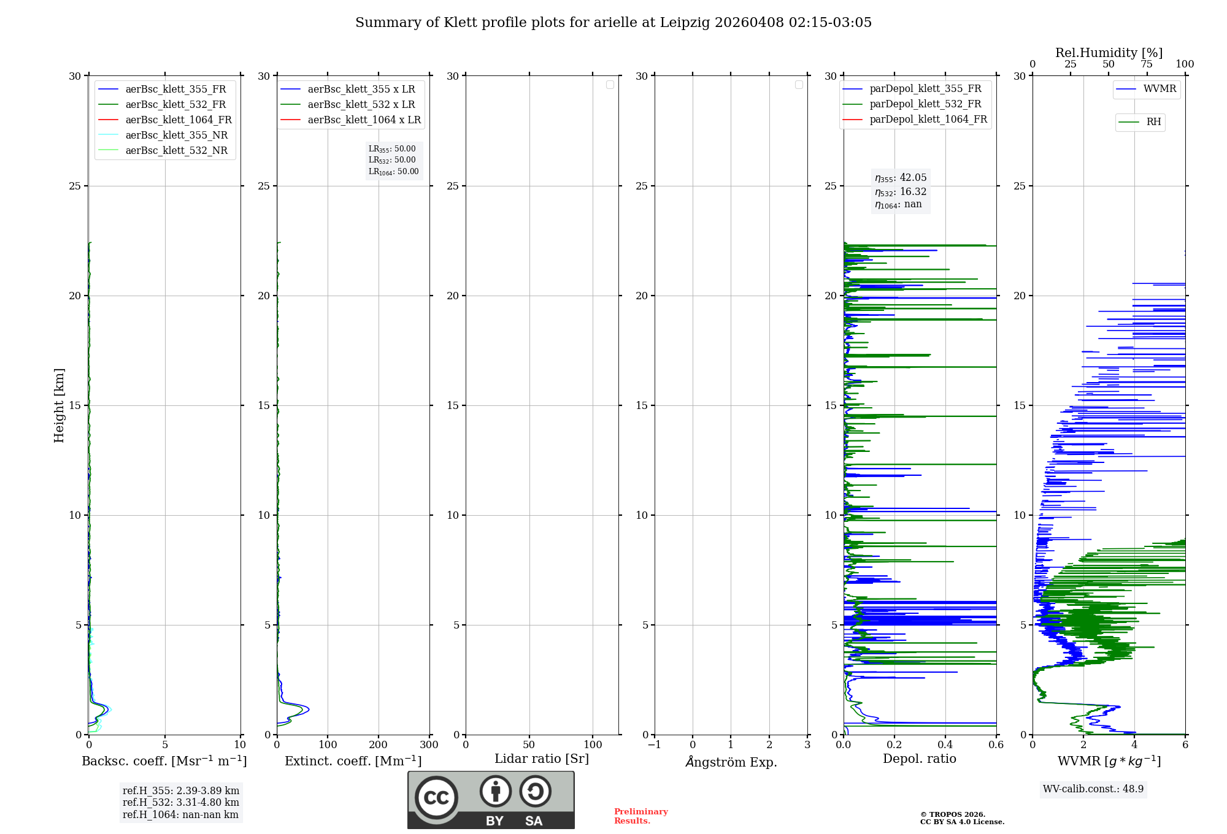
Task: Click the Rel.Humidity [%] top axis label
Action: [x=1109, y=53]
